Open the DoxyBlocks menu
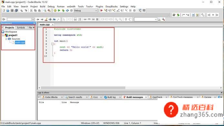 pyautogui.click(x=111, y=6)
